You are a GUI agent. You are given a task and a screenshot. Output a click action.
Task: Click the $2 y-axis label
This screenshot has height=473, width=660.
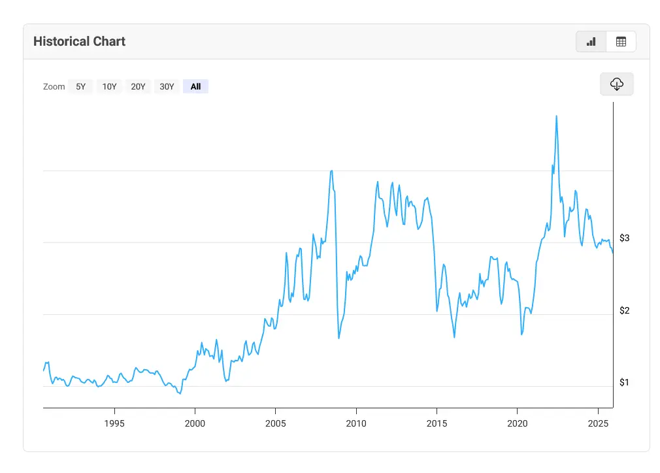tap(624, 310)
